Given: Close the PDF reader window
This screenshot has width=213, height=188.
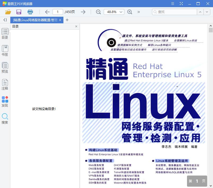Looking at the screenshot, I should click(x=208, y=4).
